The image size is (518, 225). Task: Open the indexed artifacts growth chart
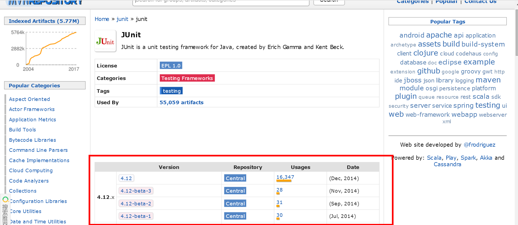pos(45,50)
